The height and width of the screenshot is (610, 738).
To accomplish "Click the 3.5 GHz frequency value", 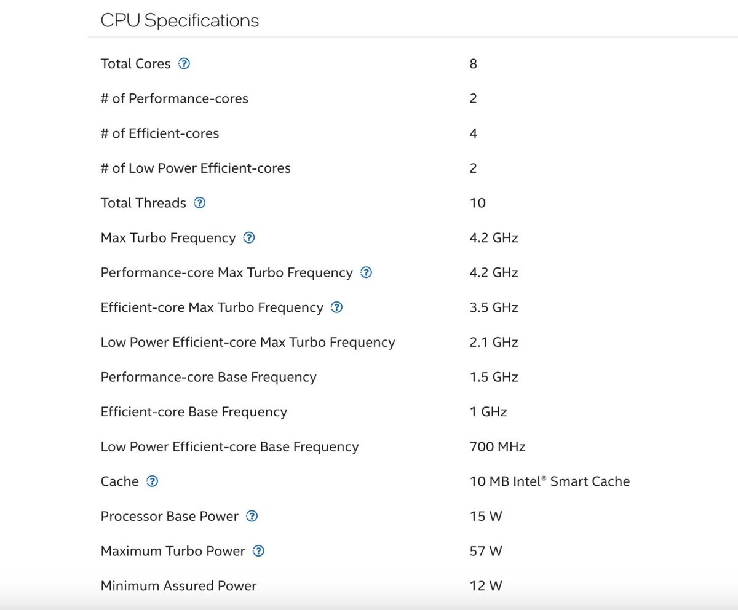I will click(493, 307).
